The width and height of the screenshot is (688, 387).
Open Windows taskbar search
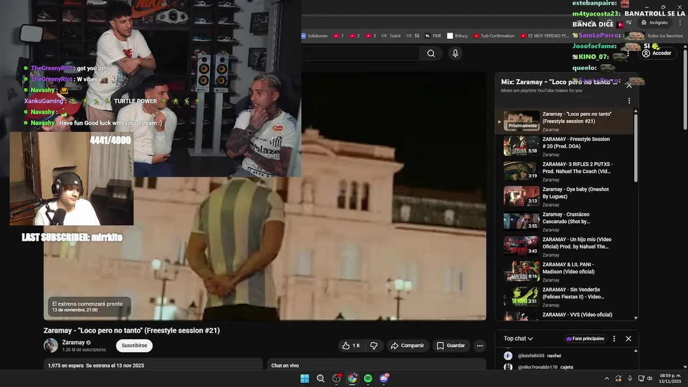click(320, 378)
